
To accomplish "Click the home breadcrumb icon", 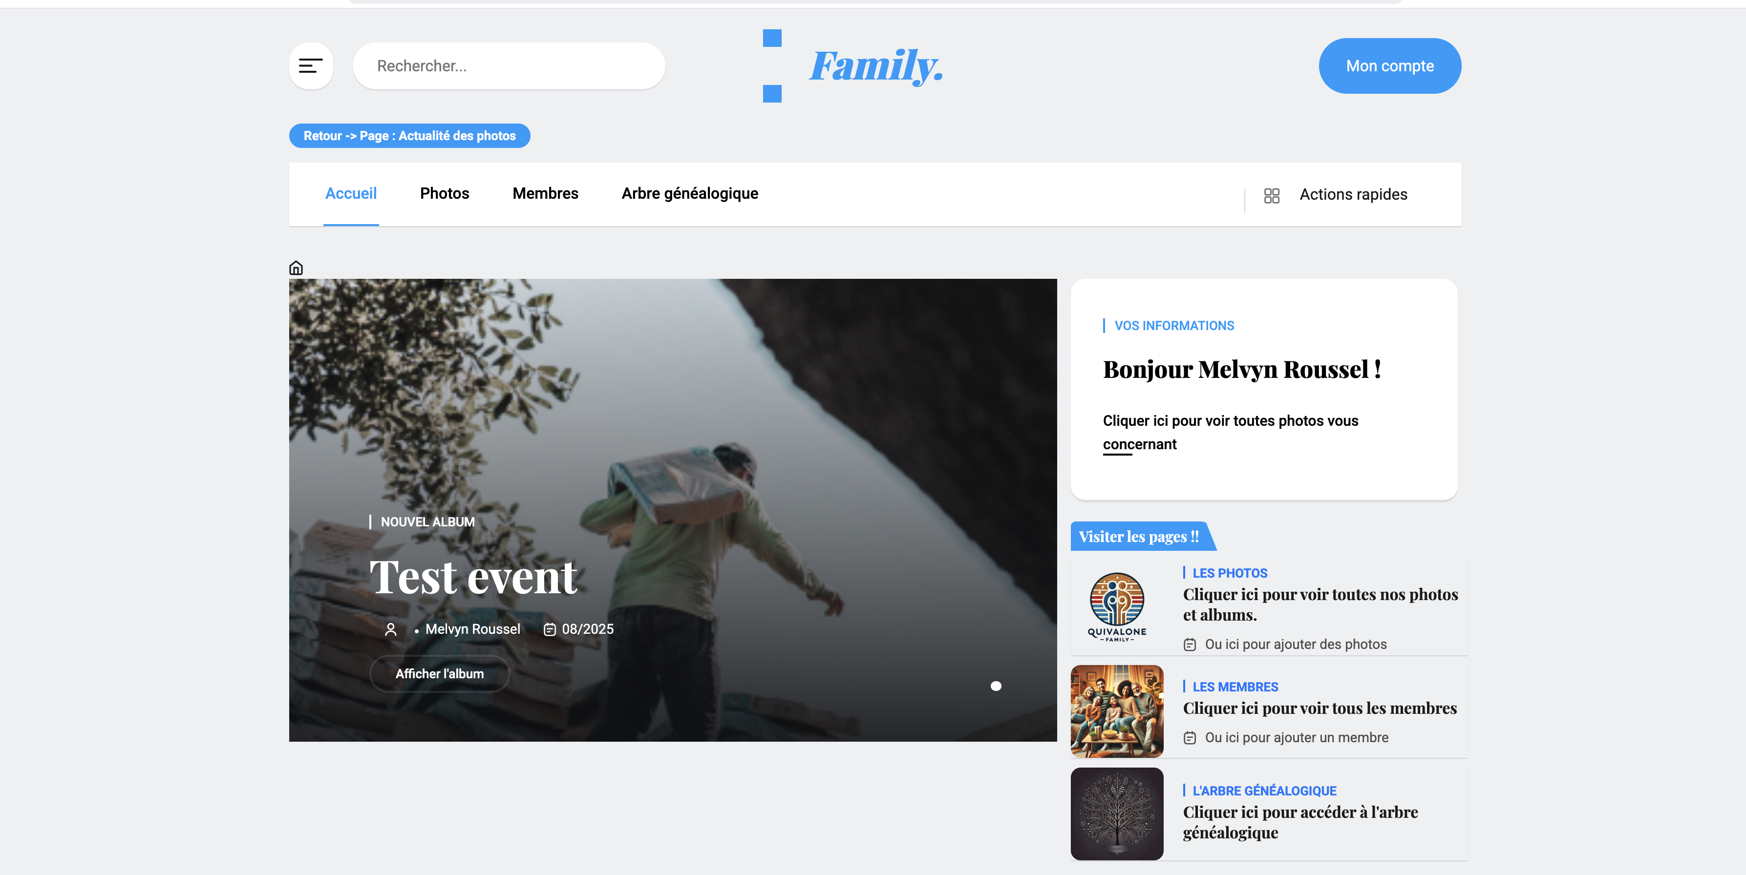I will pos(296,268).
